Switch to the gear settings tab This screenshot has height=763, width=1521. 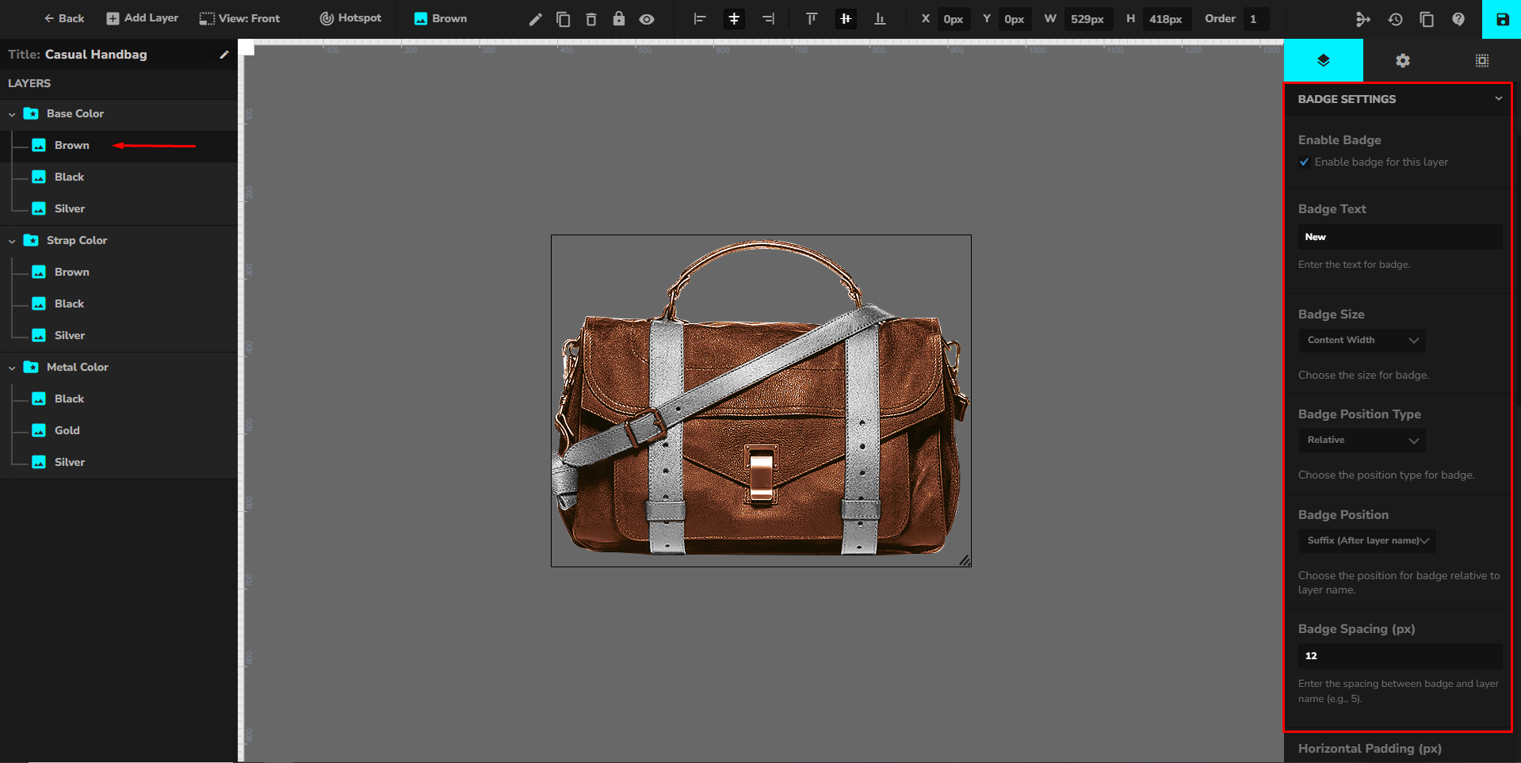pos(1403,61)
